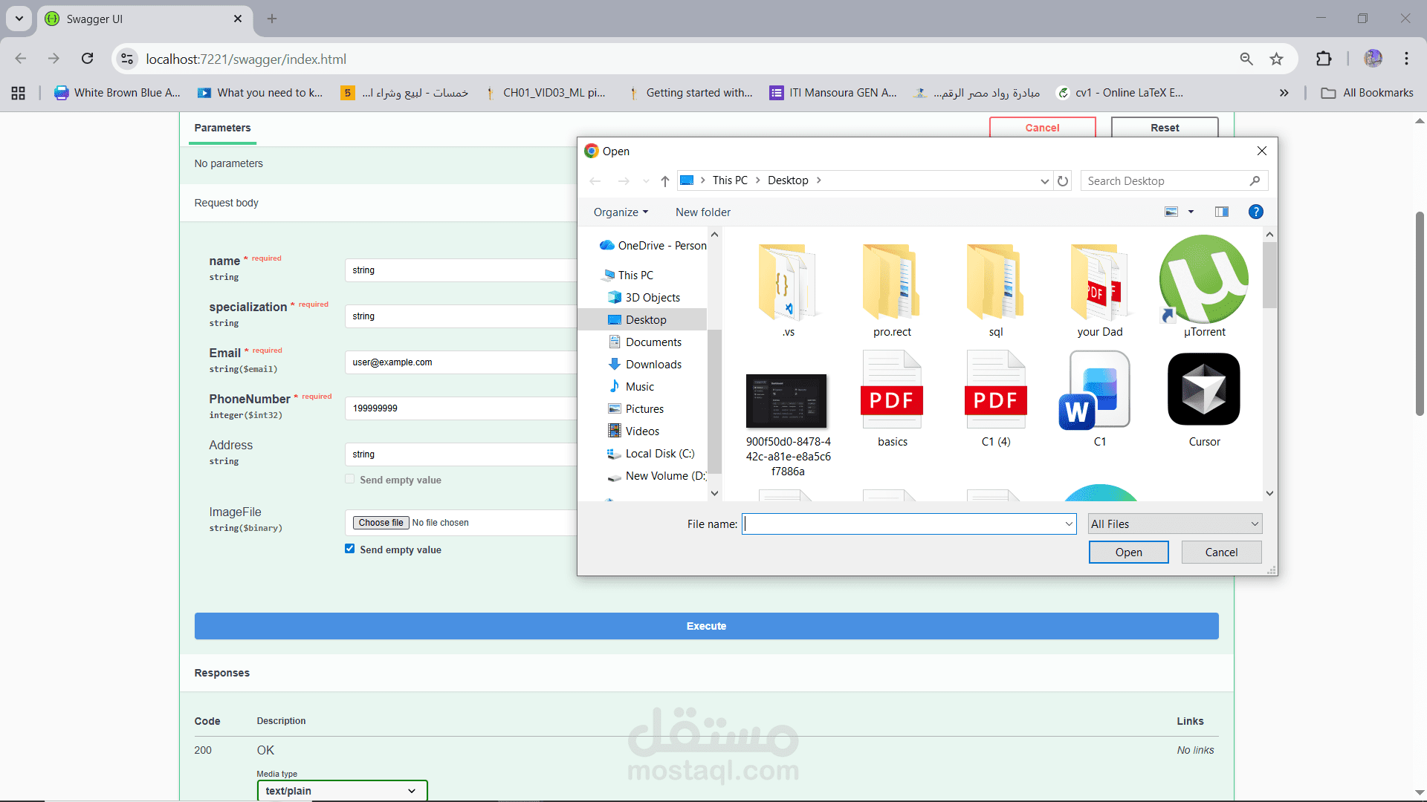Open recent locations dropdown arrow
1427x802 pixels.
(x=646, y=180)
